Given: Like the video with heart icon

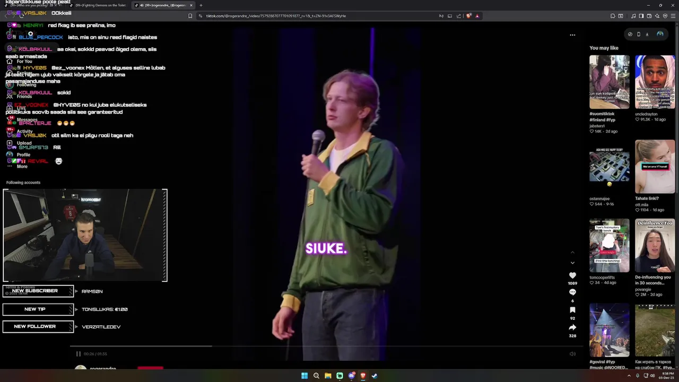Looking at the screenshot, I should (572, 275).
